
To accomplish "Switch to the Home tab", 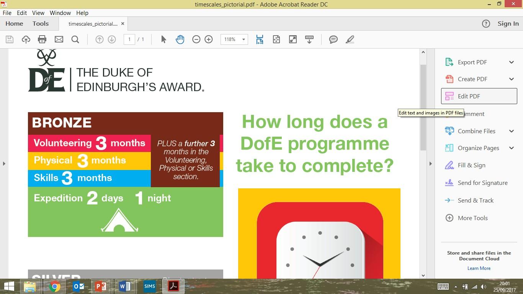I will tap(14, 24).
